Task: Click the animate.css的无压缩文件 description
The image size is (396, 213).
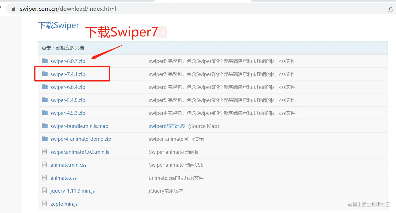Action: (176, 178)
